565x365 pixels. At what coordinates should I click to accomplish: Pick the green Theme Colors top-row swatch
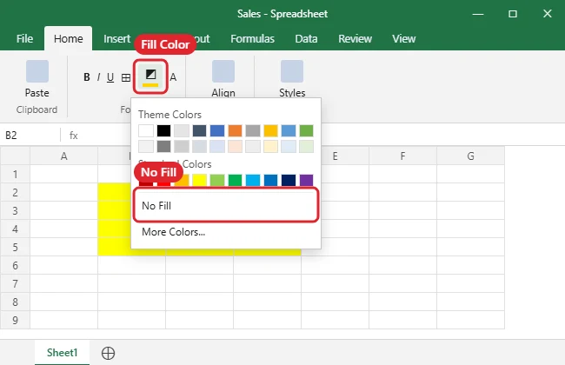306,131
